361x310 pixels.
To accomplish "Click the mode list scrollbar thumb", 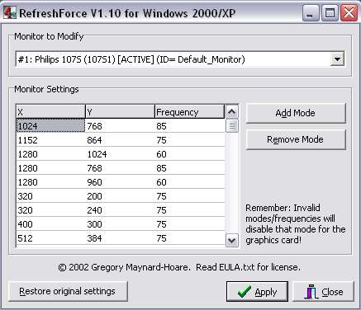I will point(232,125).
